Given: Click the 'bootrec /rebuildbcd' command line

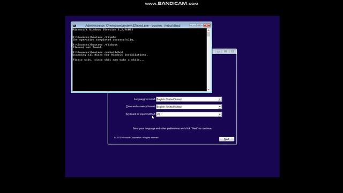Looking at the screenshot, I should 98,53.
